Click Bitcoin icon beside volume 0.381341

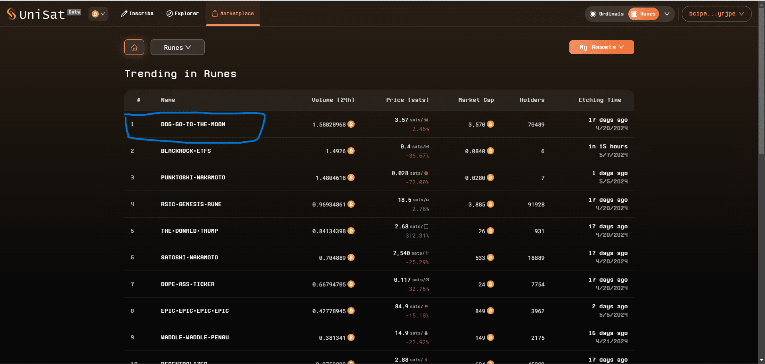351,337
